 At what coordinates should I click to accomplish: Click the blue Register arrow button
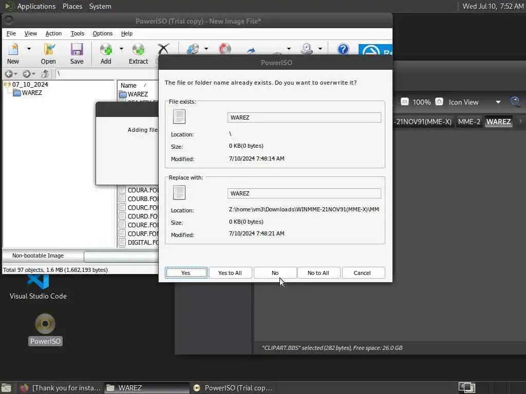[x=375, y=50]
